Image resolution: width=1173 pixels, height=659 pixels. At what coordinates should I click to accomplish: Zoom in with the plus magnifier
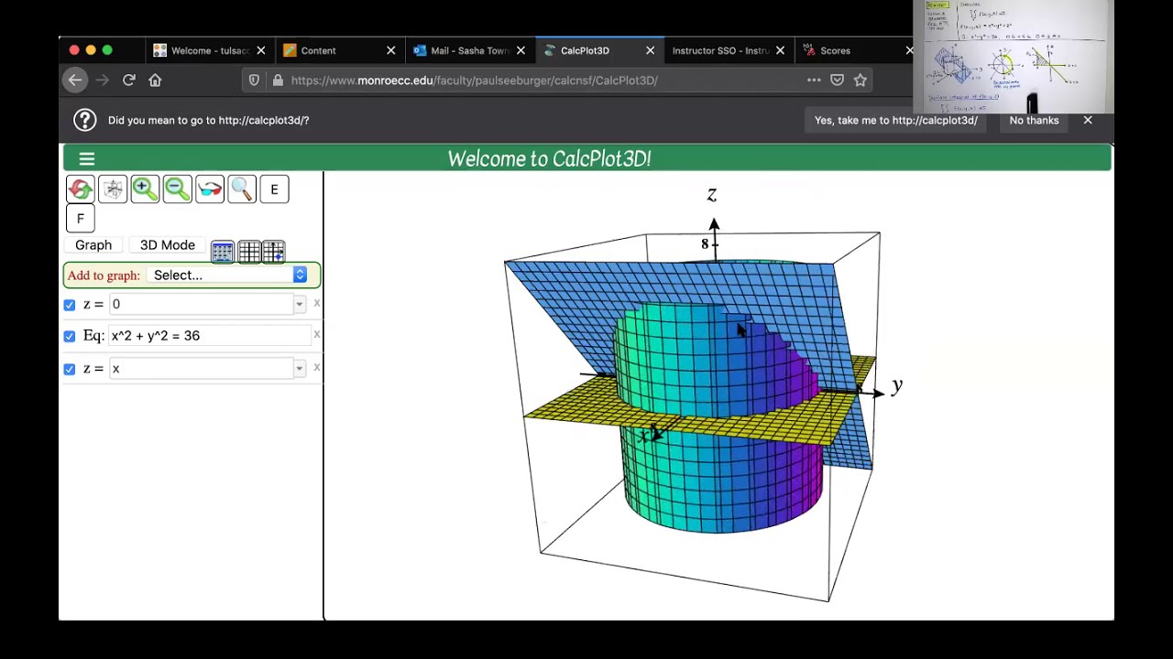point(145,189)
